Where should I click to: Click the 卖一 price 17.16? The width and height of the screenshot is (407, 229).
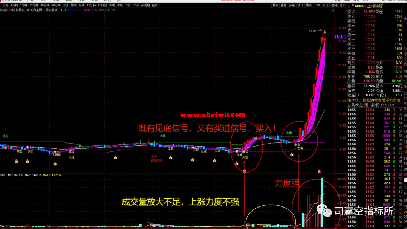370,35
